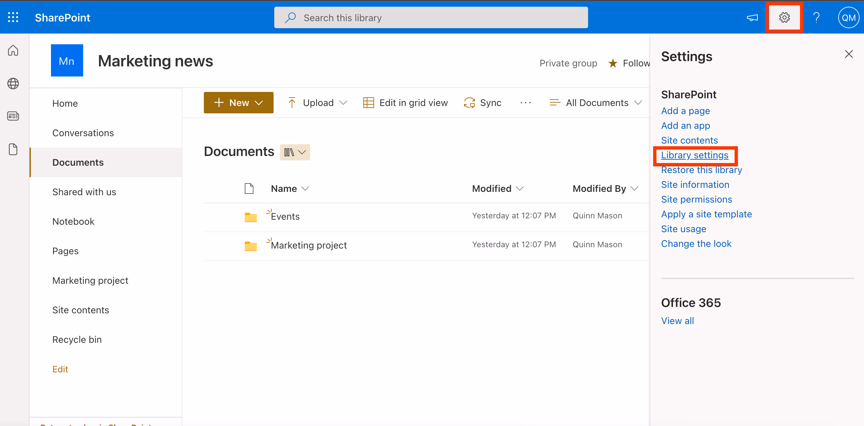Open the library switcher dropdown beside Documents
The image size is (864, 426).
(295, 152)
